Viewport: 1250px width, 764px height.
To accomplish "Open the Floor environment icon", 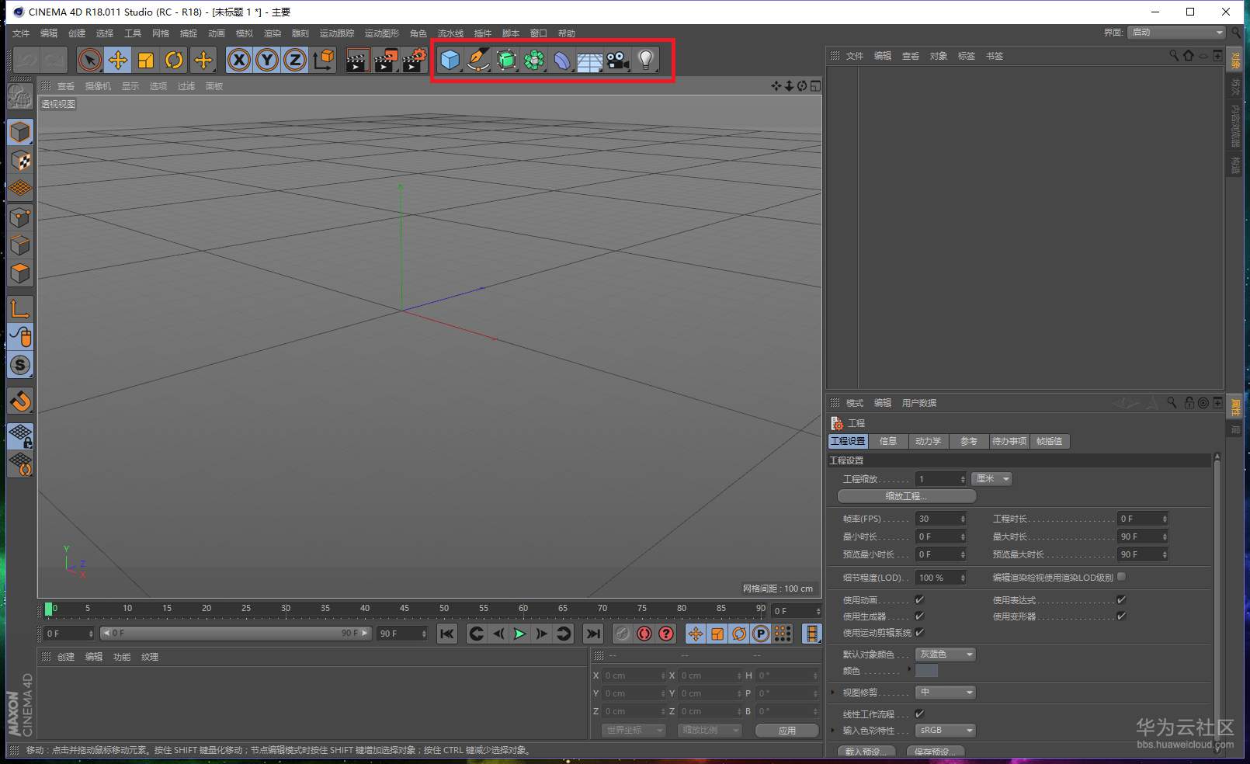I will 589,60.
